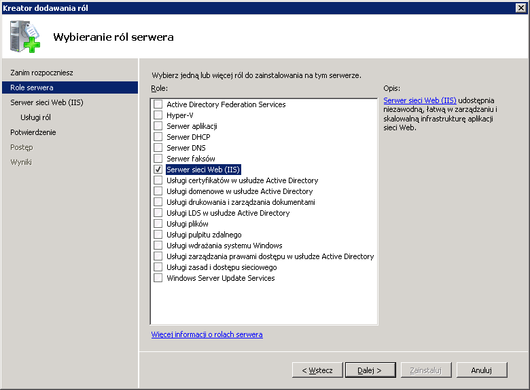Tick the Hyper-V role checkbox
This screenshot has height=390, width=530.
158,115
